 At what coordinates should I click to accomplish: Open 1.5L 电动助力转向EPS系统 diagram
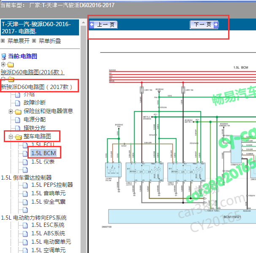click(34, 218)
